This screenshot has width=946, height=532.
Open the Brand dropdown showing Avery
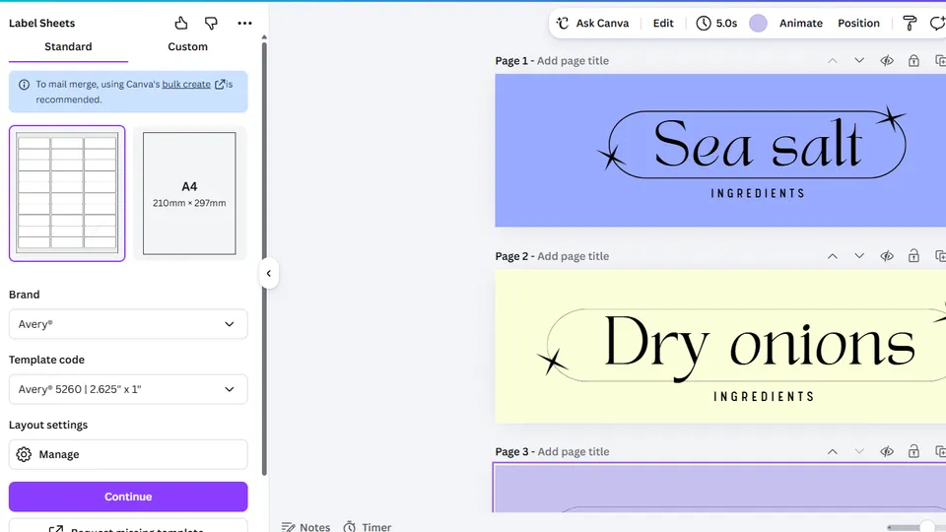(x=128, y=324)
